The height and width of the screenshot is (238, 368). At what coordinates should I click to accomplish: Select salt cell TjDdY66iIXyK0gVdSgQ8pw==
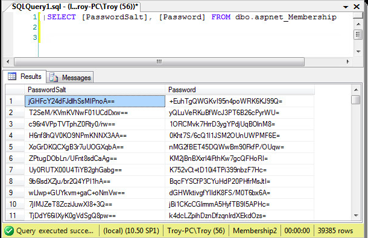pos(95,216)
